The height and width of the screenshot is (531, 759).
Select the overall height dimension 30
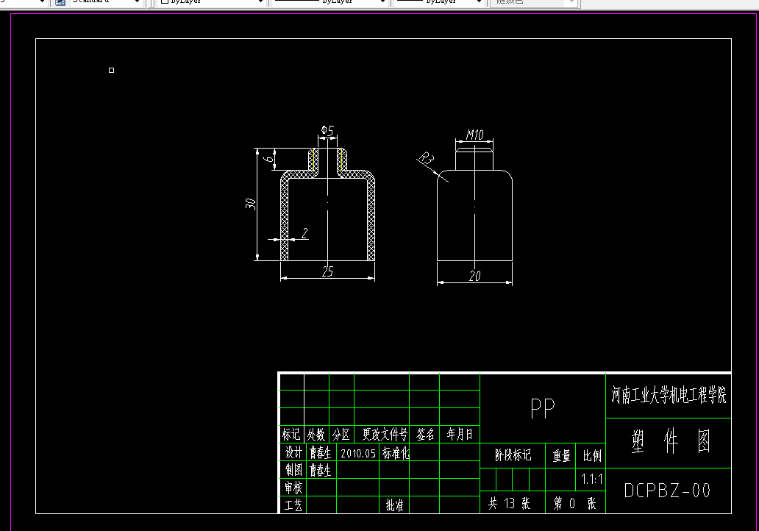250,204
